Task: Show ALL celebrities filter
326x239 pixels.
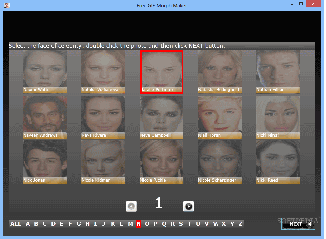Action: pos(16,224)
